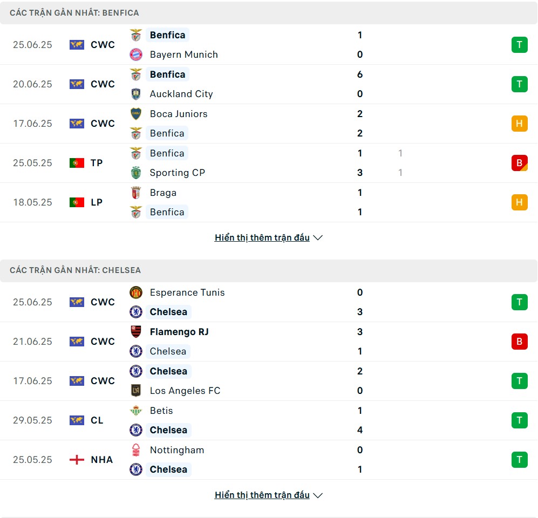Click the Boca Juniors crest icon

[136, 114]
